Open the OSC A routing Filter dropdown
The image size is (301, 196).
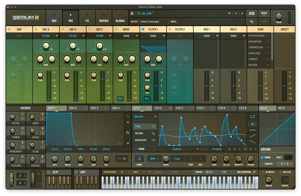click(x=46, y=36)
